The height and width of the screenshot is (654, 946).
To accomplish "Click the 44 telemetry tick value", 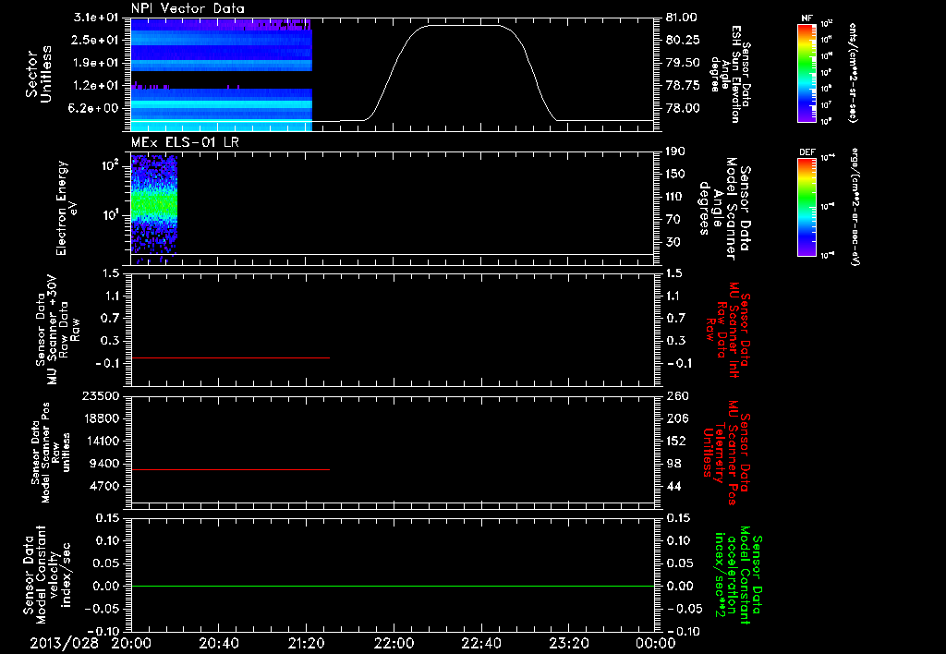I will click(x=673, y=486).
